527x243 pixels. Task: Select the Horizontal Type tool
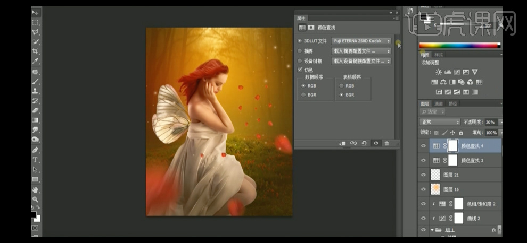(35, 160)
